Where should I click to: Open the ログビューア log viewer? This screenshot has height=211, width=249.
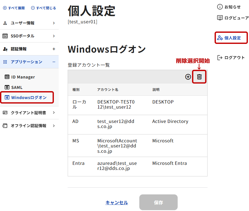pyautogui.click(x=233, y=18)
